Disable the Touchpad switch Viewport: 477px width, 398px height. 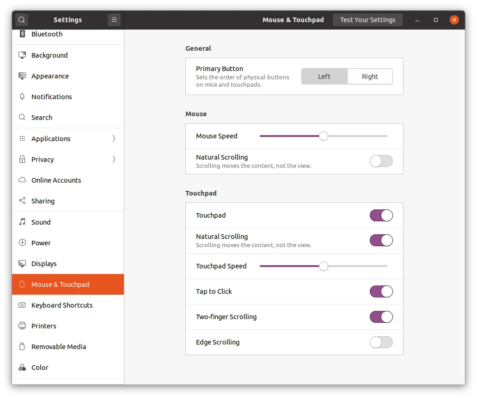381,215
